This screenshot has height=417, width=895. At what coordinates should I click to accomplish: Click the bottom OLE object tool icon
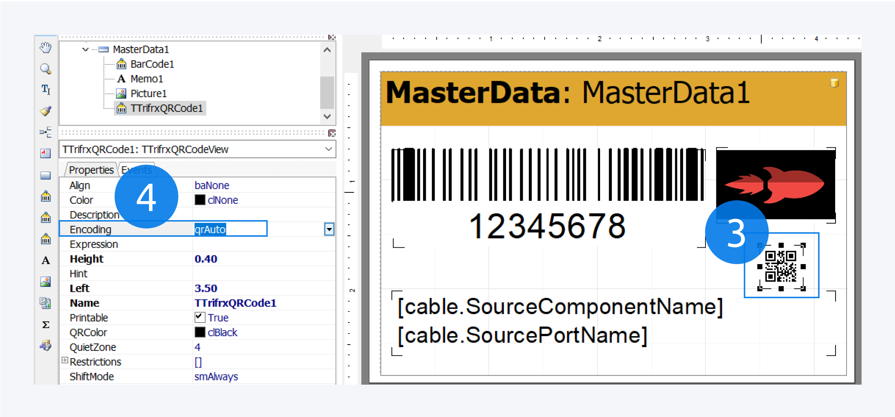pos(45,346)
